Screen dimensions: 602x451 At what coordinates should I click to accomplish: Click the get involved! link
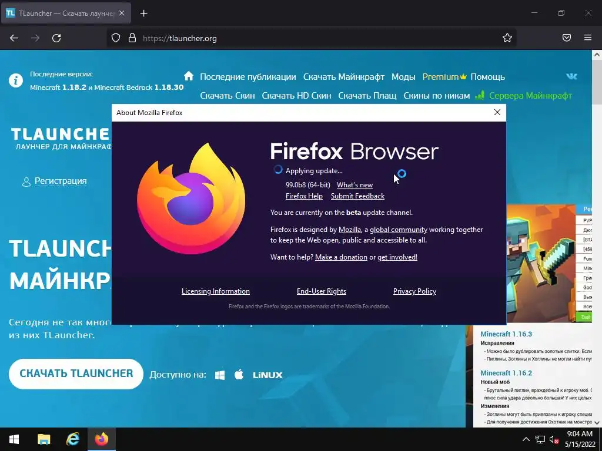coord(397,257)
